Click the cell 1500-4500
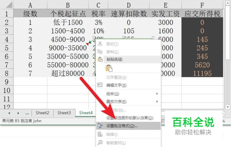The width and height of the screenshot is (231, 147). [68, 31]
